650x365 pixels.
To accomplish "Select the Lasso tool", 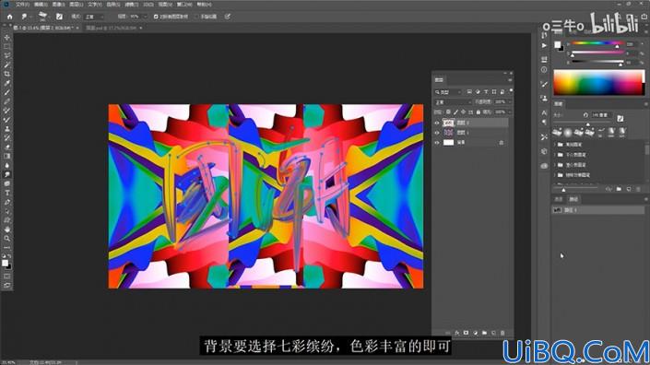I will click(x=7, y=56).
